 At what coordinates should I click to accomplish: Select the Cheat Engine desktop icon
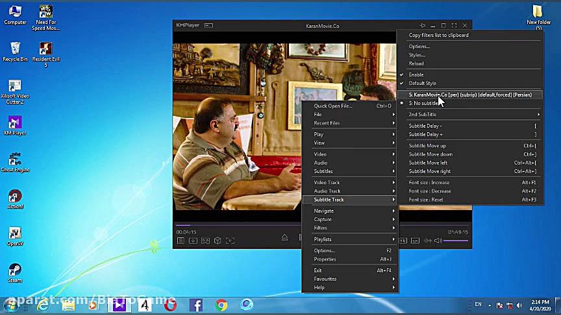[15, 162]
